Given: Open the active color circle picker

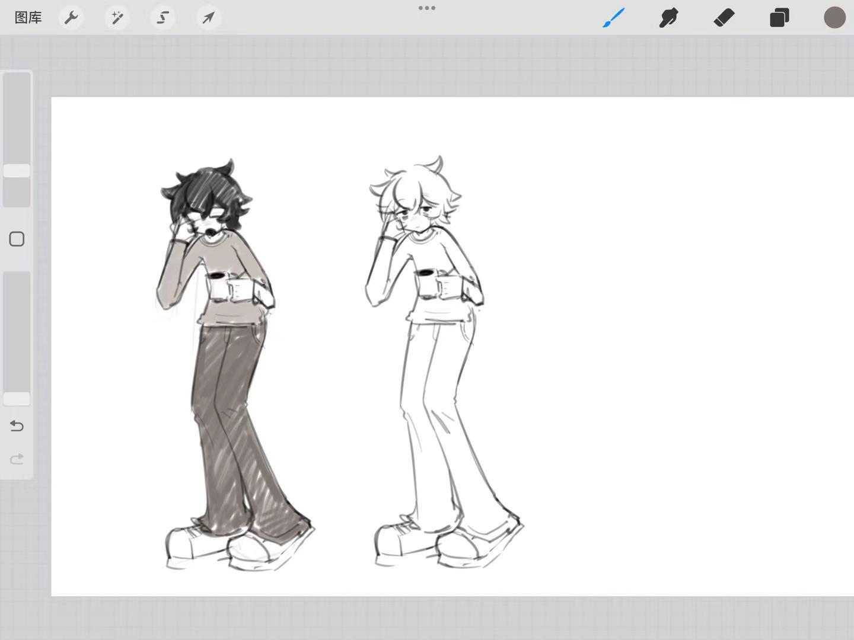Looking at the screenshot, I should pyautogui.click(x=834, y=18).
